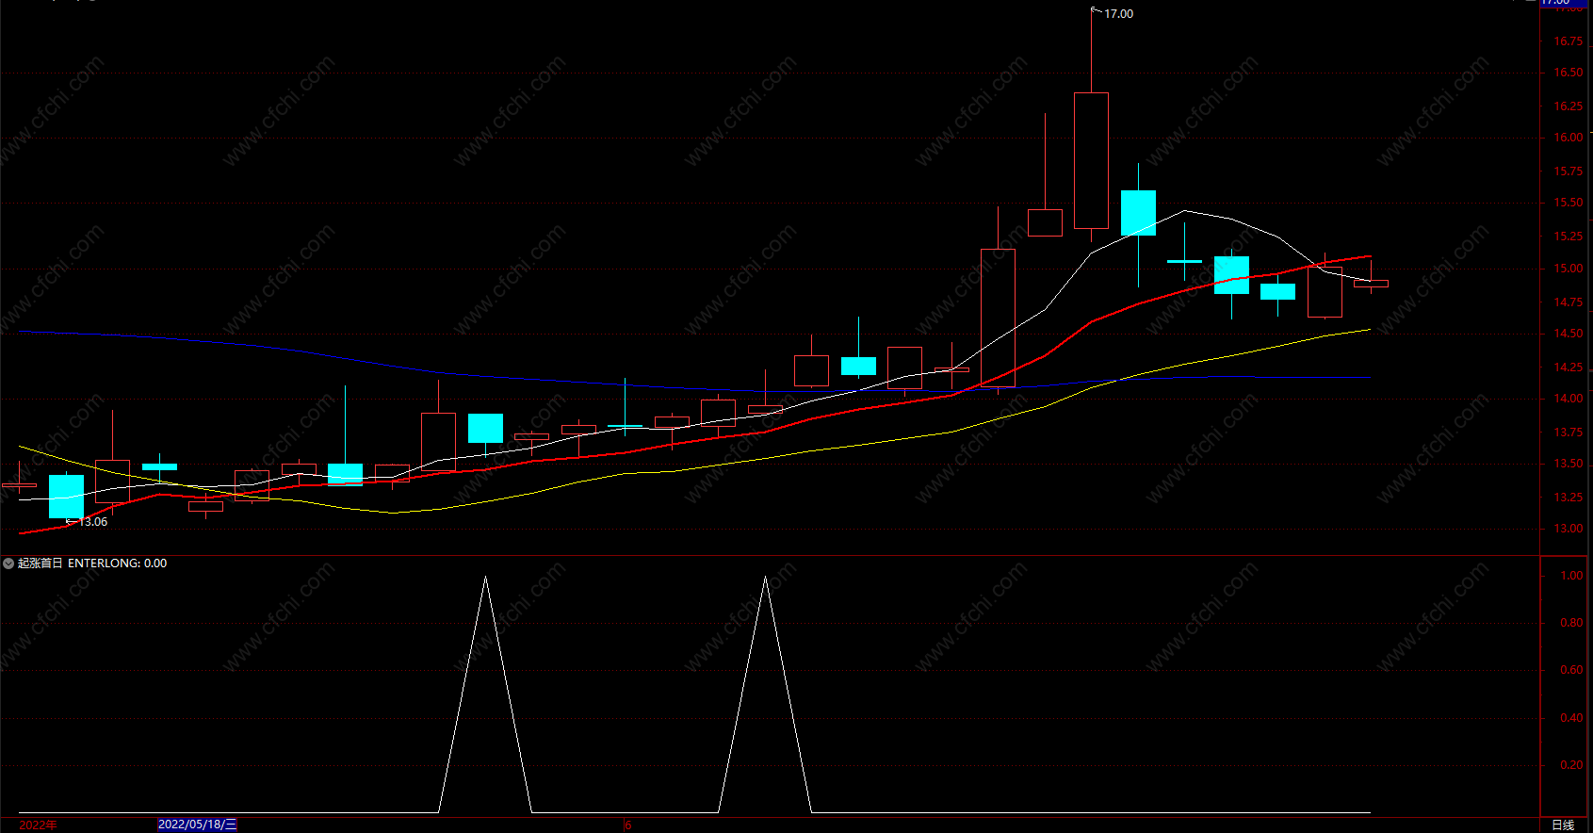Viewport: 1593px width, 833px height.
Task: Expand the 起涨首日 indicator dropdown arrow
Action: pos(8,563)
